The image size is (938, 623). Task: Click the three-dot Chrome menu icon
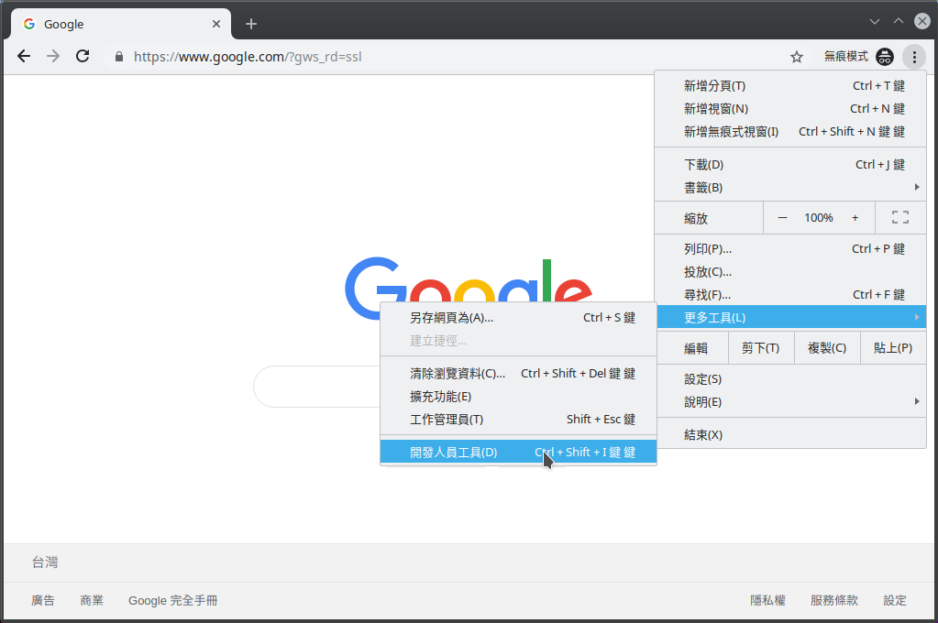[x=913, y=57]
